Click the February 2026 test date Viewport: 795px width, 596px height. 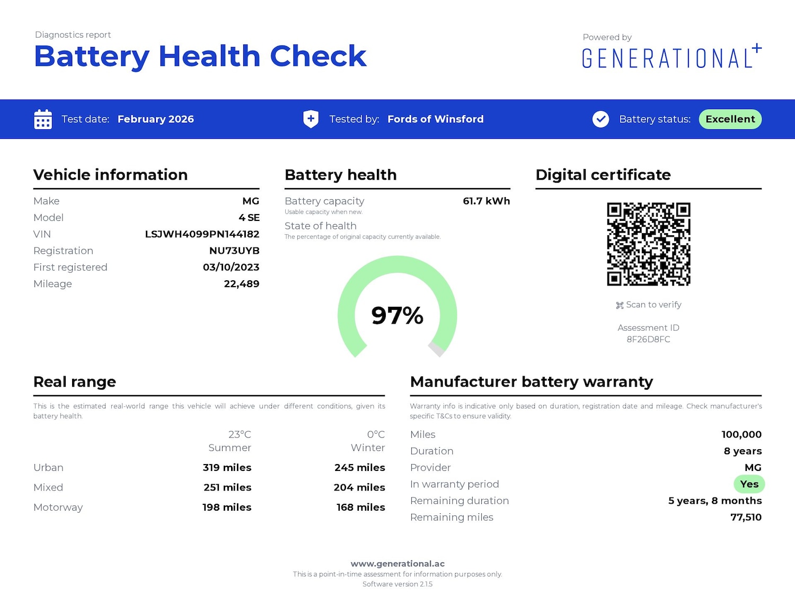(x=155, y=119)
